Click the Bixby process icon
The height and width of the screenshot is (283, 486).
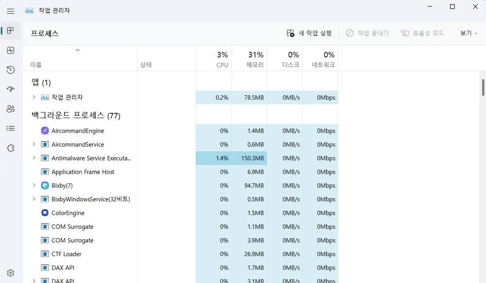[x=45, y=185]
